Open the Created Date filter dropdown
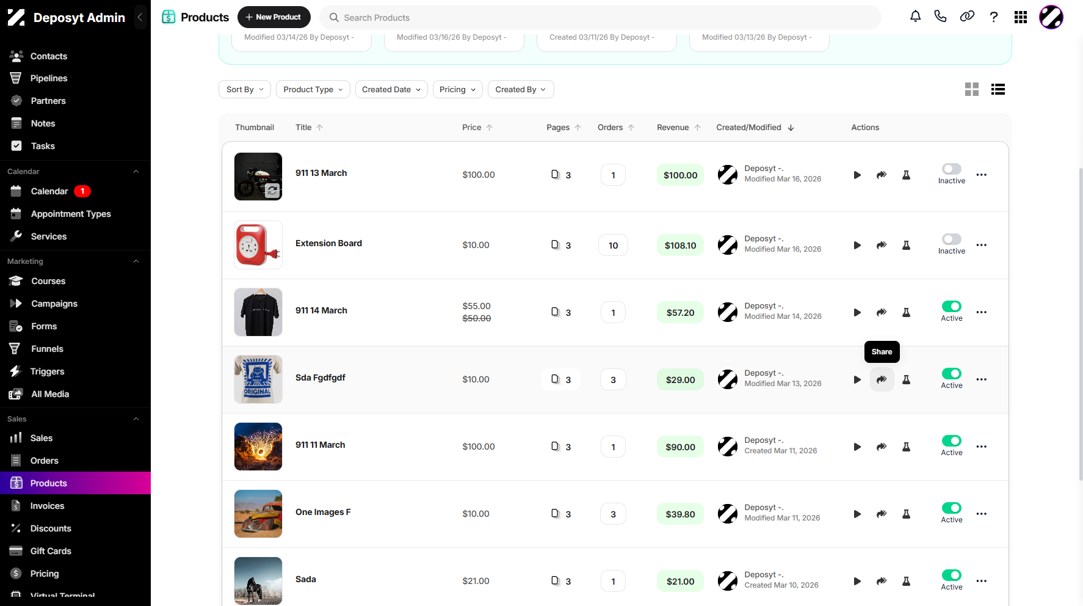This screenshot has height=606, width=1083. pyautogui.click(x=391, y=89)
